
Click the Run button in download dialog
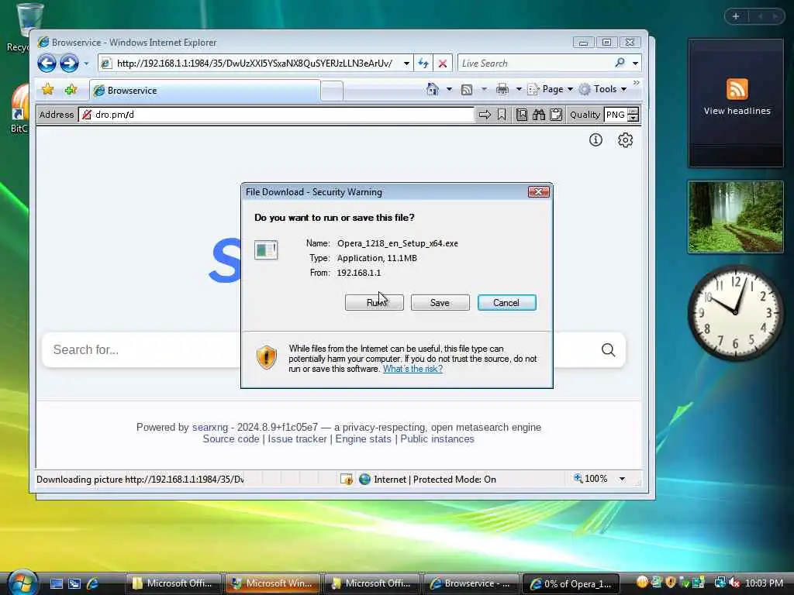point(375,303)
